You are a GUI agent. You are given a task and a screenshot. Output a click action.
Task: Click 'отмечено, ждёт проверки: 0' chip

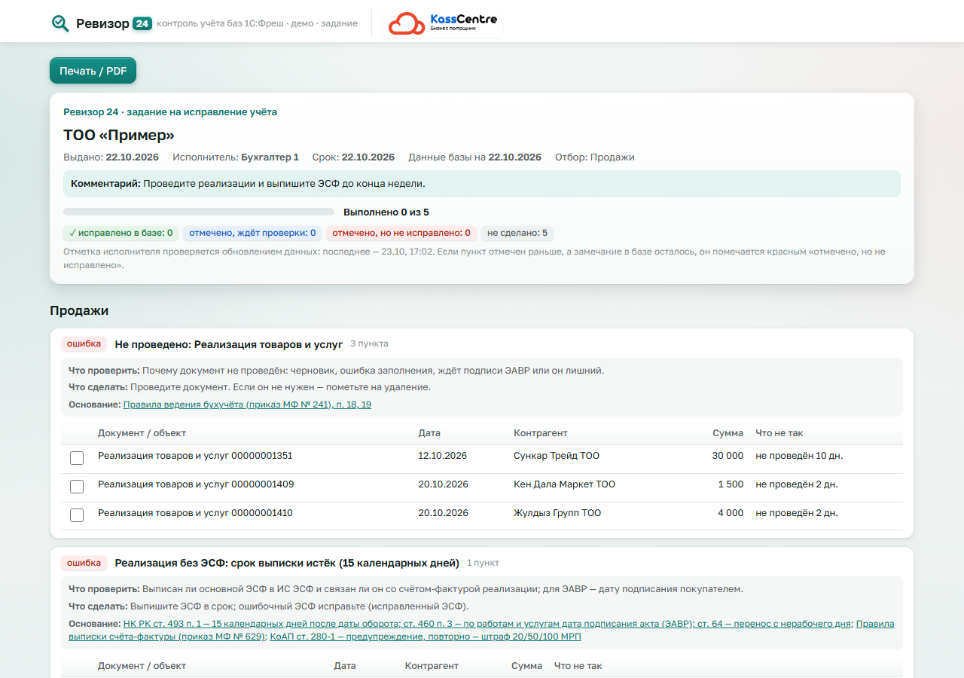252,234
